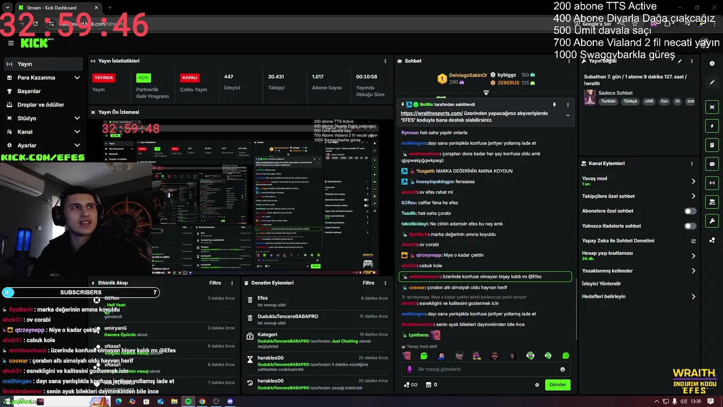Toggle the broadcast signal icon in right toolbar

point(712,183)
